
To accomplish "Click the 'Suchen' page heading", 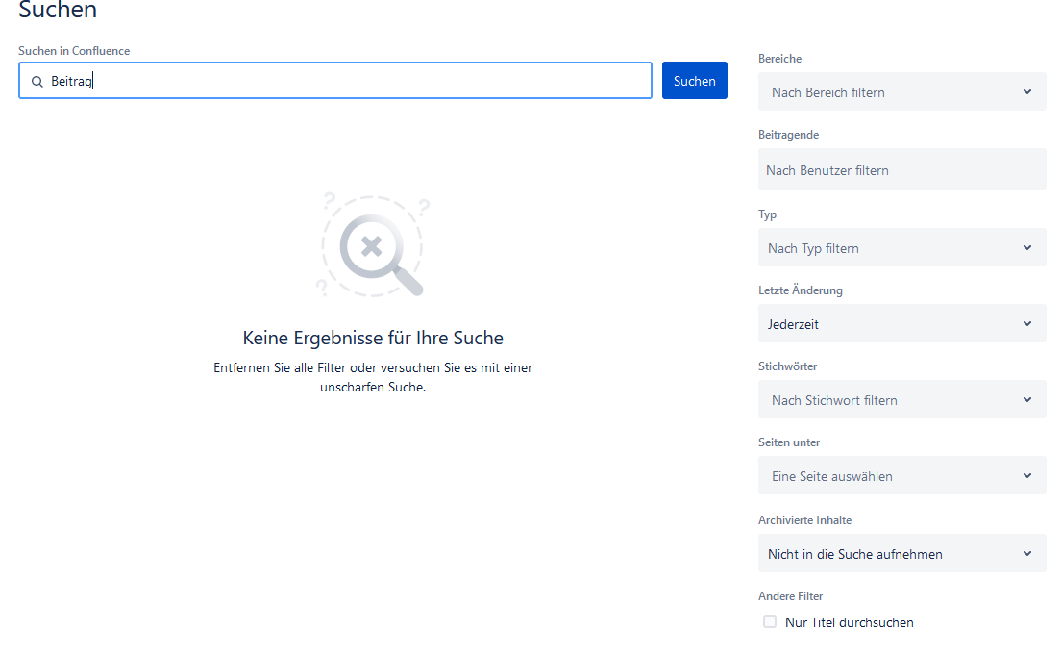I will point(58,10).
